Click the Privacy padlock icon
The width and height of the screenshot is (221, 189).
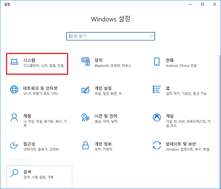tap(85, 145)
